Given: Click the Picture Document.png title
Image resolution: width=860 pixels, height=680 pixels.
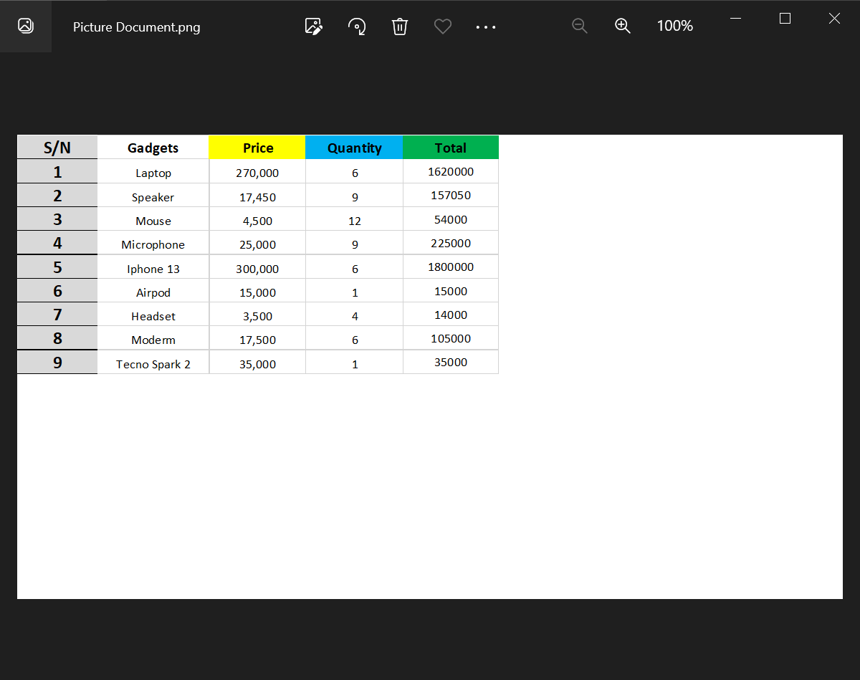Looking at the screenshot, I should [136, 27].
